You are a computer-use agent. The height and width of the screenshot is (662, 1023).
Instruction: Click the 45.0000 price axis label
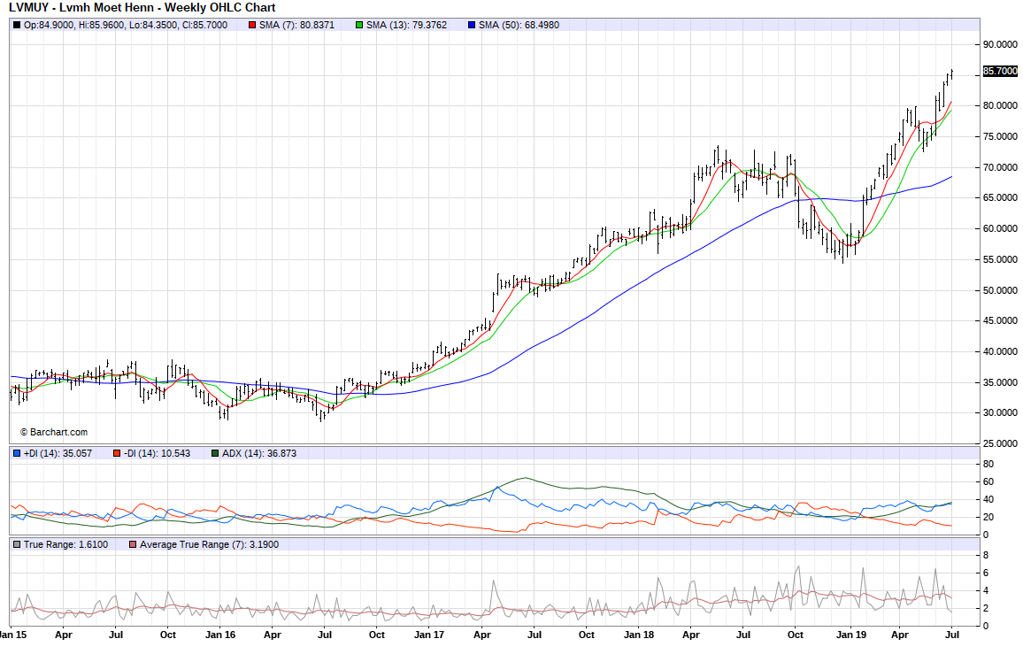tap(1000, 321)
